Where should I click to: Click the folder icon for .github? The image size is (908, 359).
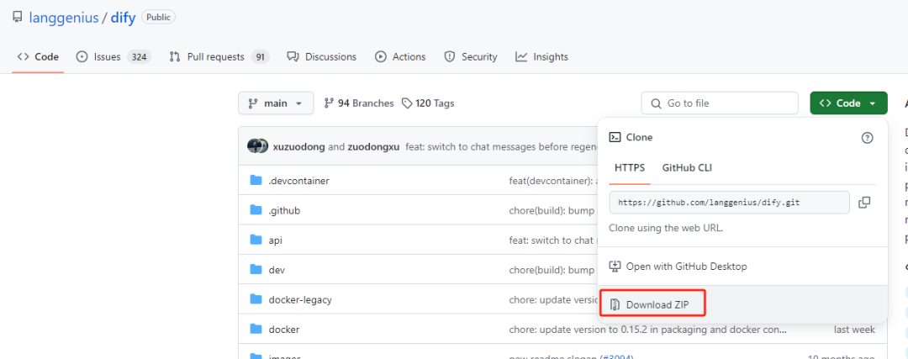click(256, 210)
